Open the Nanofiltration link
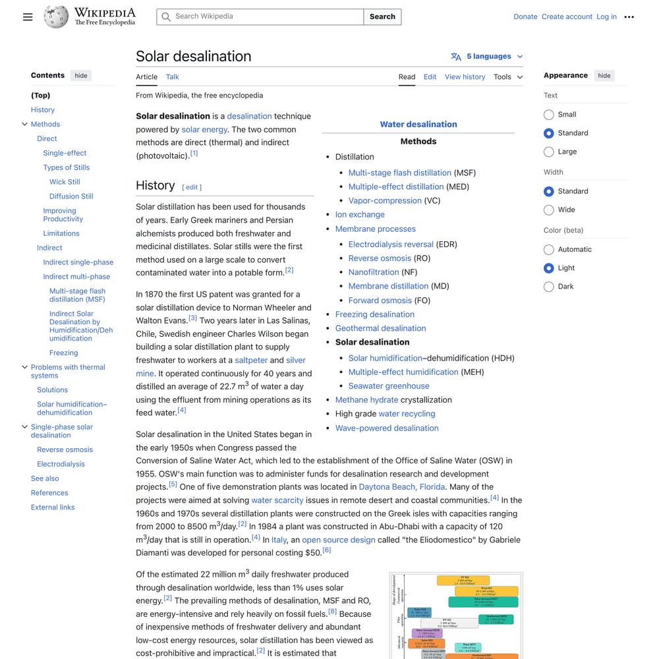659x659 pixels. 374,272
